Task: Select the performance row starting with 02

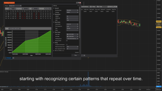Action: point(28,13)
